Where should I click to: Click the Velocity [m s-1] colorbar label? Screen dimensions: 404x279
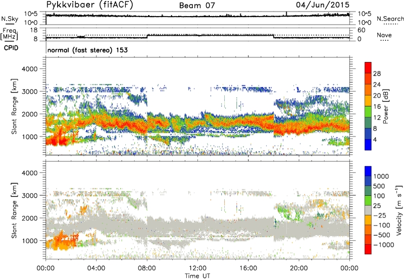pyautogui.click(x=399, y=210)
